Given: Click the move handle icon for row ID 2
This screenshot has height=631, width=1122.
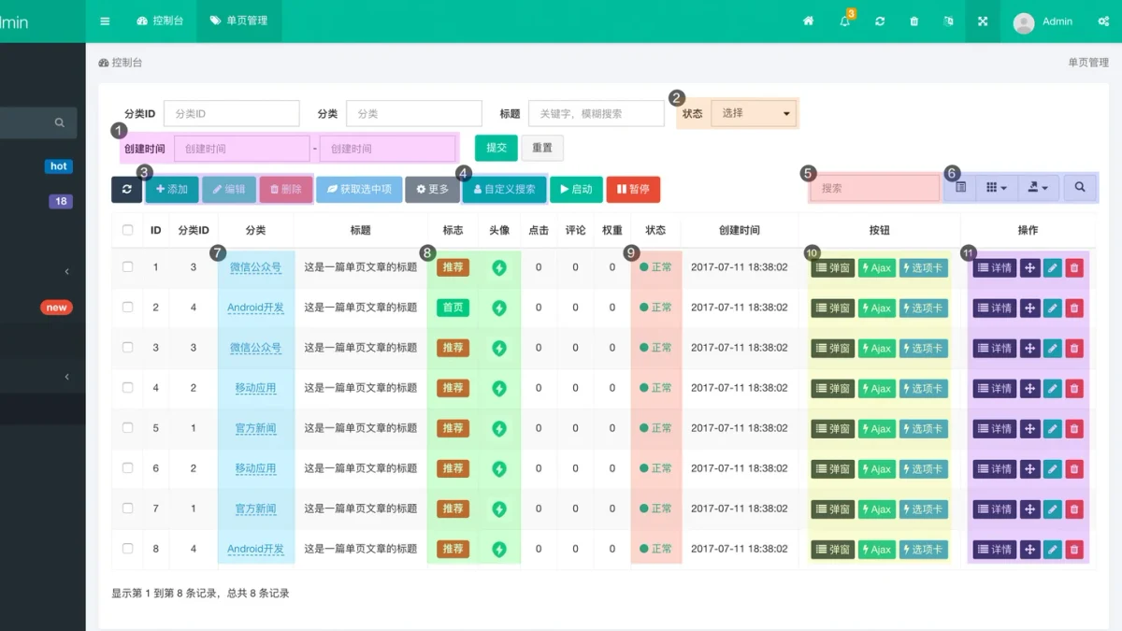Looking at the screenshot, I should click(x=1029, y=308).
